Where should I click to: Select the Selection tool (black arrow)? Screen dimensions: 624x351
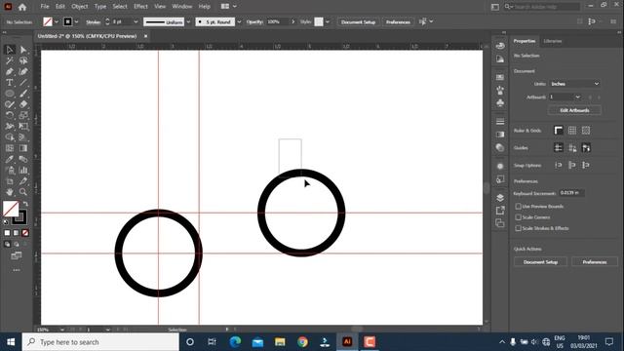click(x=10, y=50)
